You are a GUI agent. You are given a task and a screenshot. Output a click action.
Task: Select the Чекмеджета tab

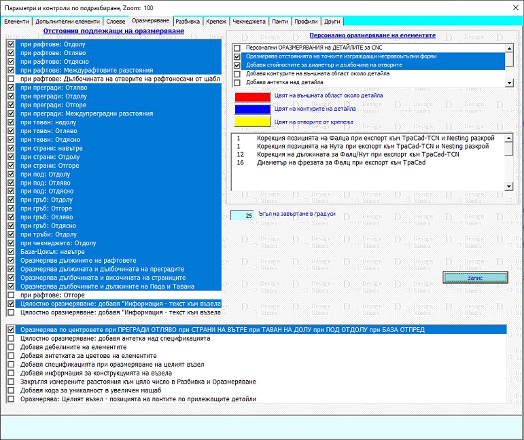pos(249,22)
